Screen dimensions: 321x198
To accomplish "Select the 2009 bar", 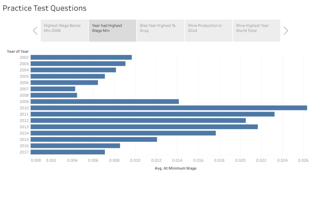I will coord(105,101).
